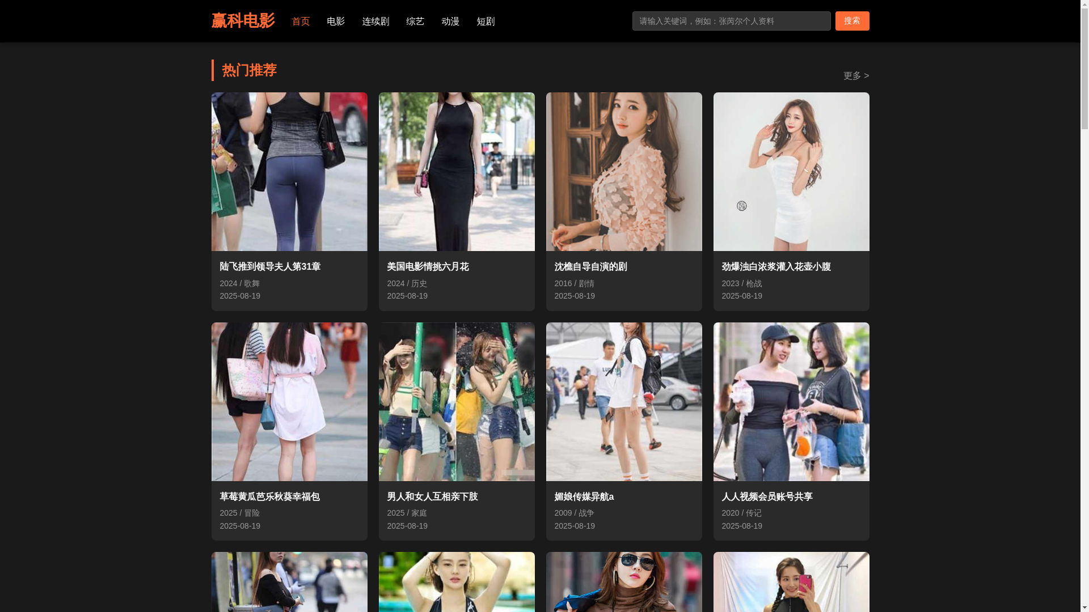Focus the keyword search input field
Image resolution: width=1089 pixels, height=612 pixels.
[731, 21]
